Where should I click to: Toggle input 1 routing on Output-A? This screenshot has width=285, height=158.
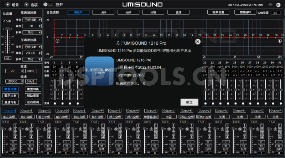15,125
